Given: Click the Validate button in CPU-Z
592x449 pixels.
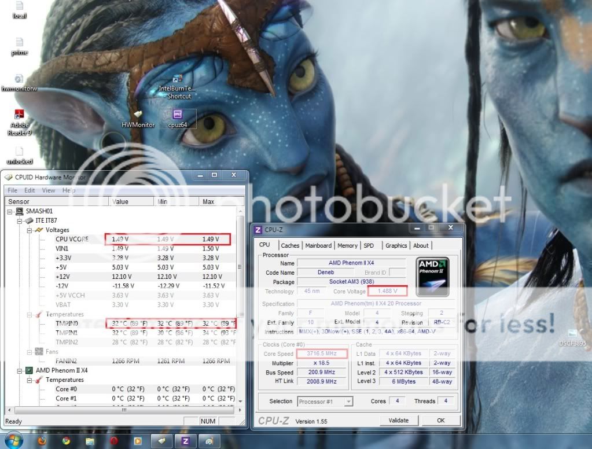Looking at the screenshot, I should (x=399, y=420).
